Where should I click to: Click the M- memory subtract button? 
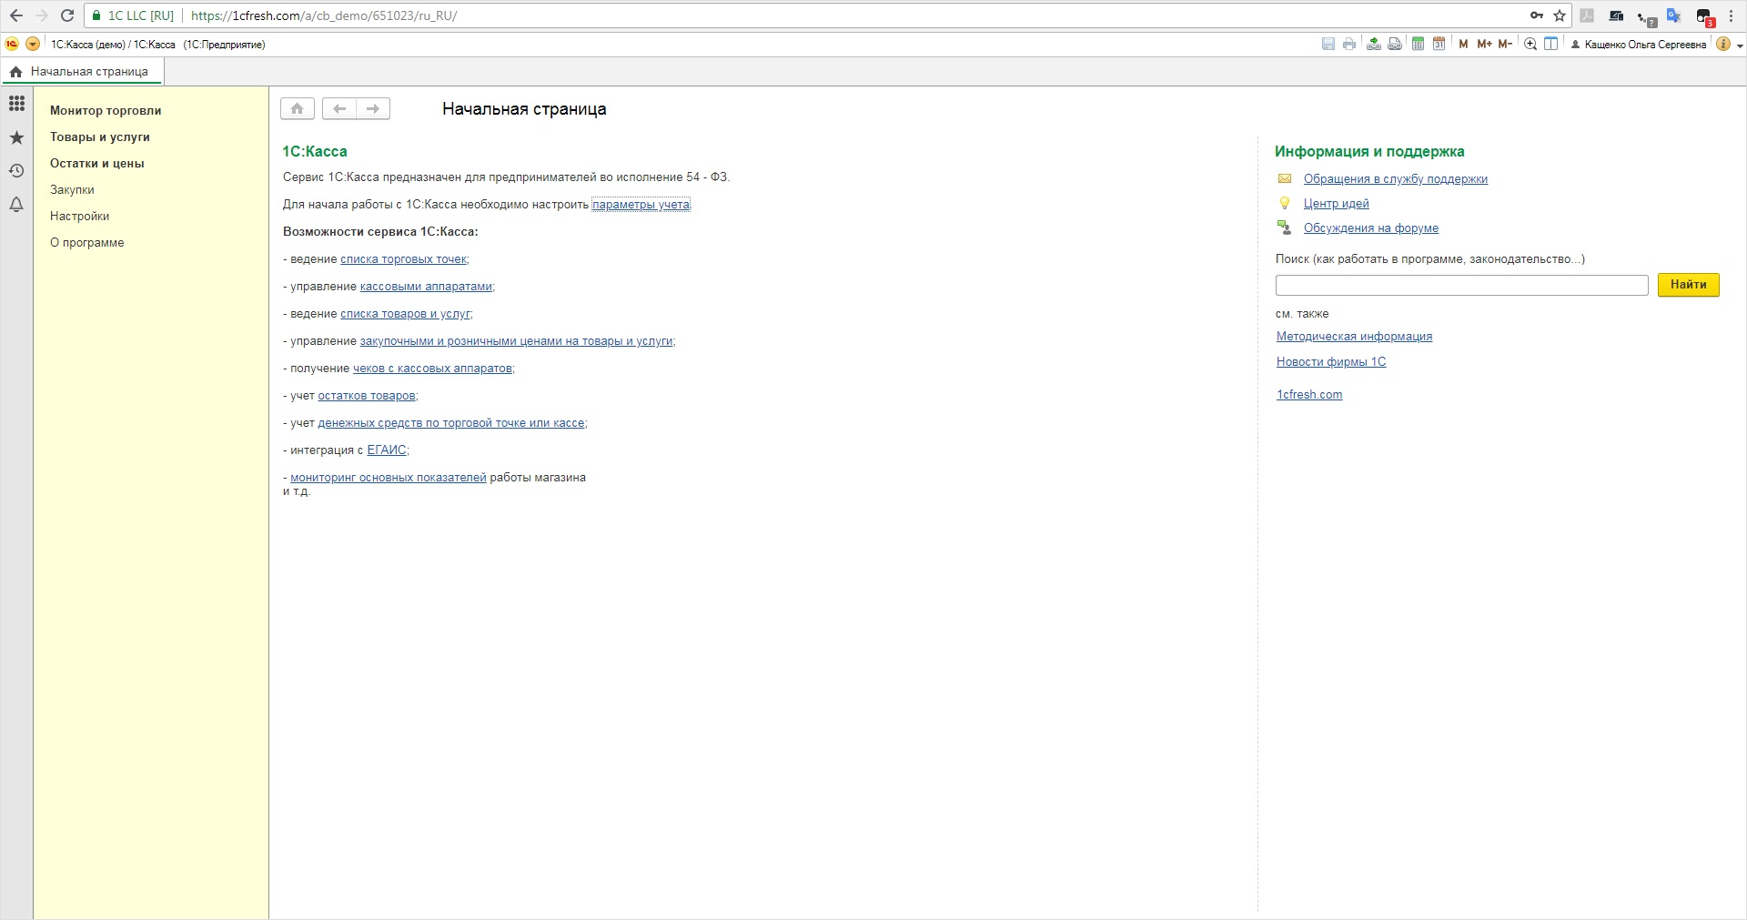(1505, 44)
